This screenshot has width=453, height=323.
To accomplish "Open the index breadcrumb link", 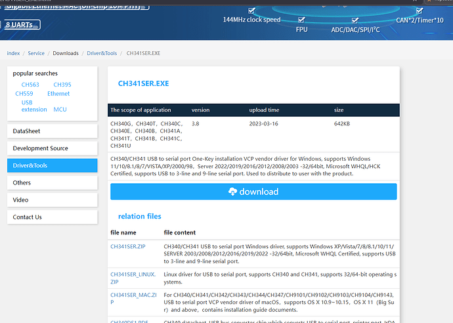I will (13, 53).
